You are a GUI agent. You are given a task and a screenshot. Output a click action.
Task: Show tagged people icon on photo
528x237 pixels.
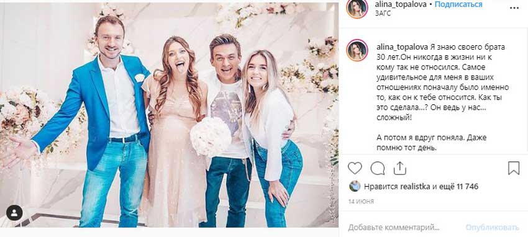[x=14, y=213]
